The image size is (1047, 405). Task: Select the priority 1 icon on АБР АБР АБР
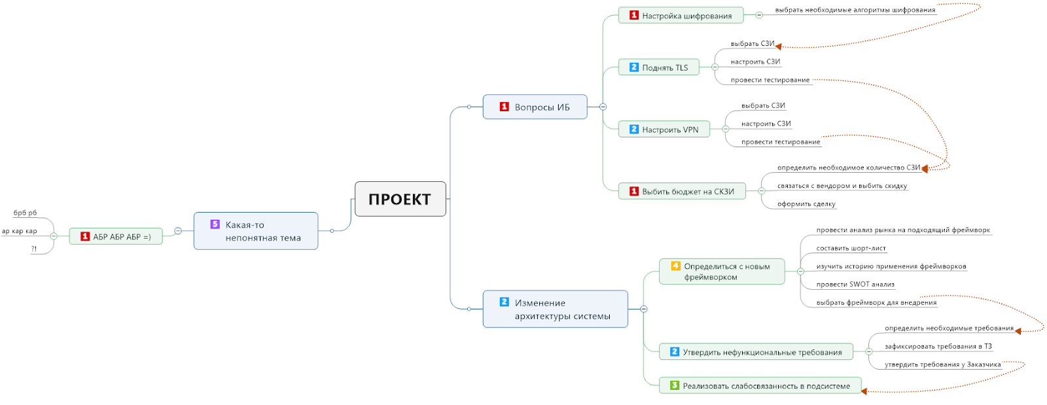(x=85, y=236)
